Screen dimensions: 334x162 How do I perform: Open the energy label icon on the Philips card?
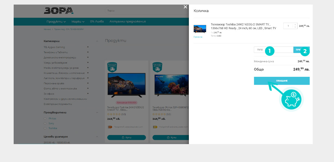pos(155,127)
